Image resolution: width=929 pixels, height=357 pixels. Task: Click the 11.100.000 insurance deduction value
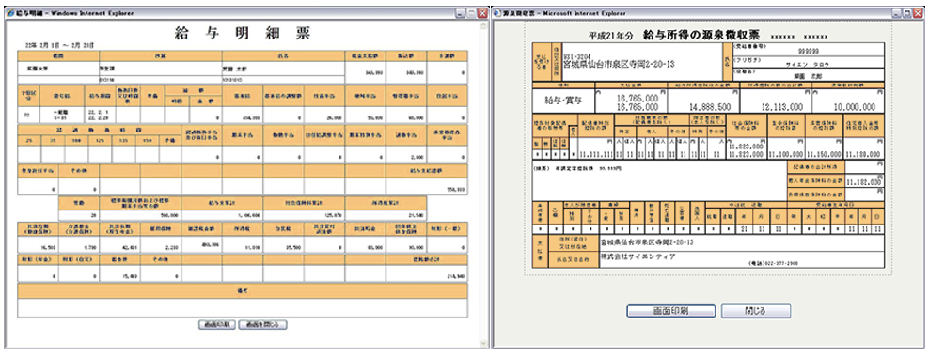click(786, 153)
